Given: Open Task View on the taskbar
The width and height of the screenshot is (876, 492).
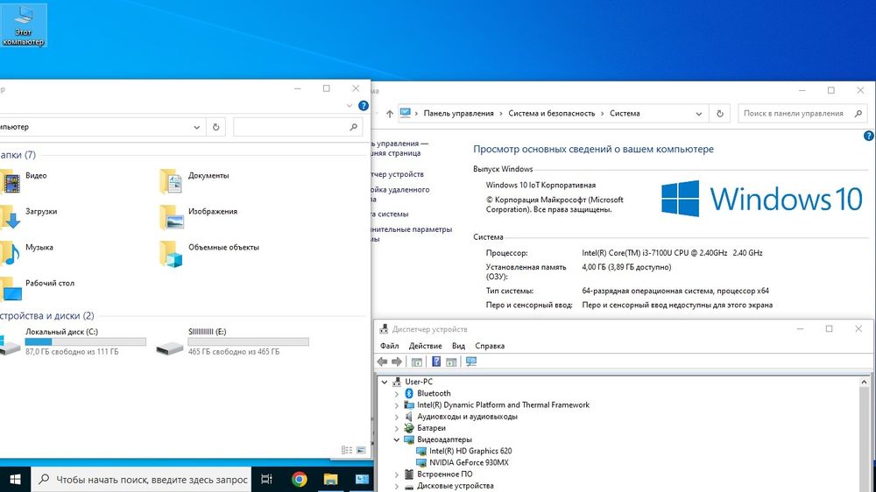Looking at the screenshot, I should (x=266, y=479).
